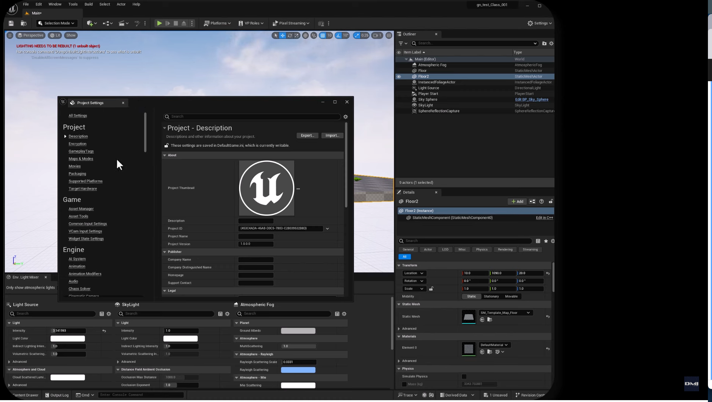Image resolution: width=712 pixels, height=402 pixels.
Task: Open Outliner filter options icon
Action: click(403, 43)
